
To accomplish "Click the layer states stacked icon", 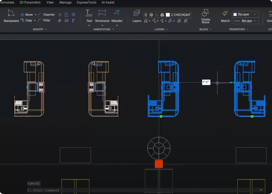I will [170, 21].
